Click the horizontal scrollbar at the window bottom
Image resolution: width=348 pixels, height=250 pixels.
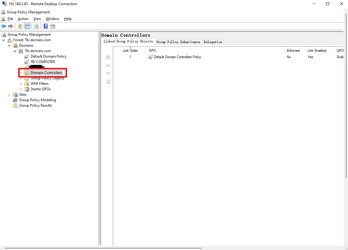pyautogui.click(x=103, y=248)
